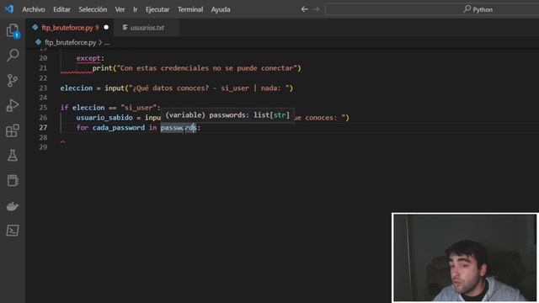Click line number 23 in the gutter
539x303 pixels.
(x=43, y=88)
